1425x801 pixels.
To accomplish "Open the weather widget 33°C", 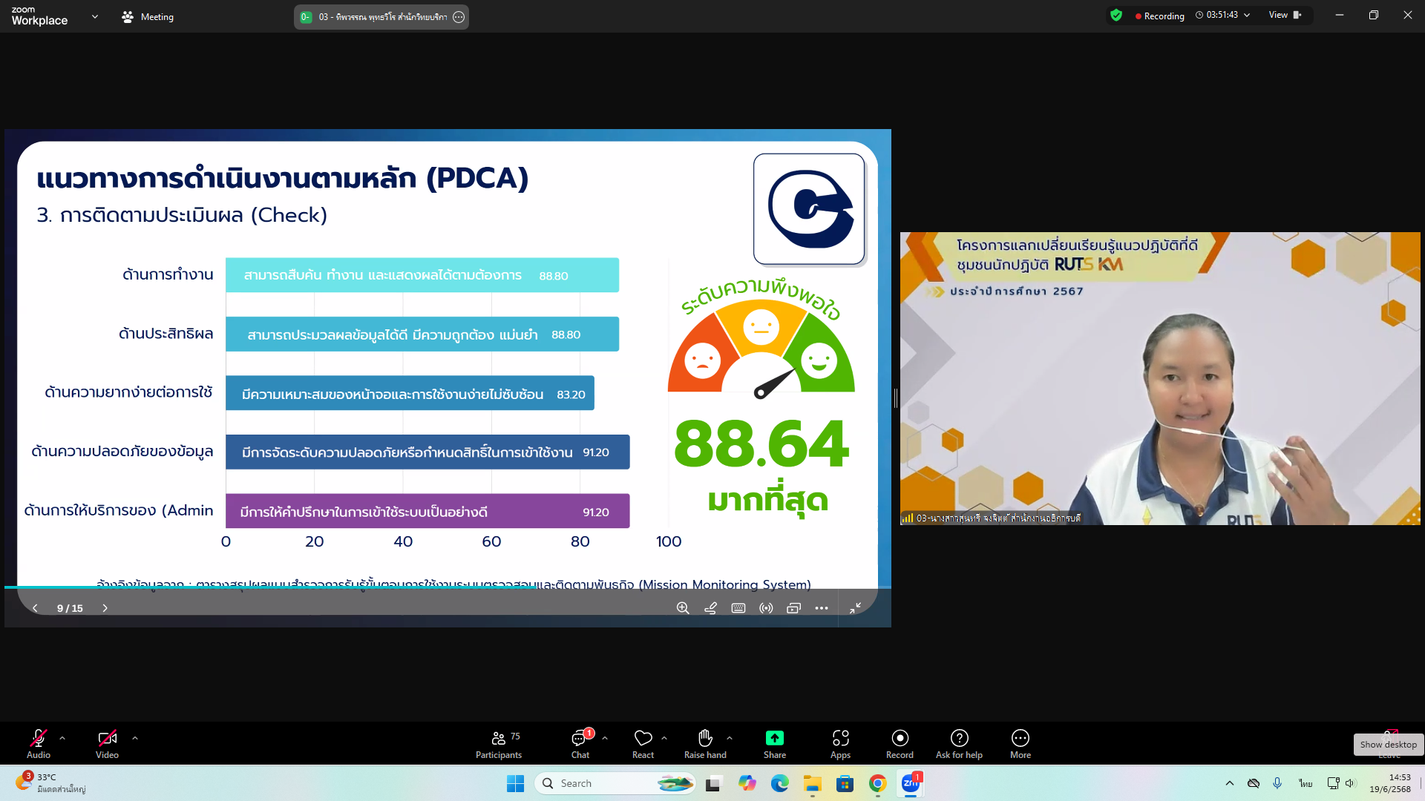I will click(x=50, y=782).
